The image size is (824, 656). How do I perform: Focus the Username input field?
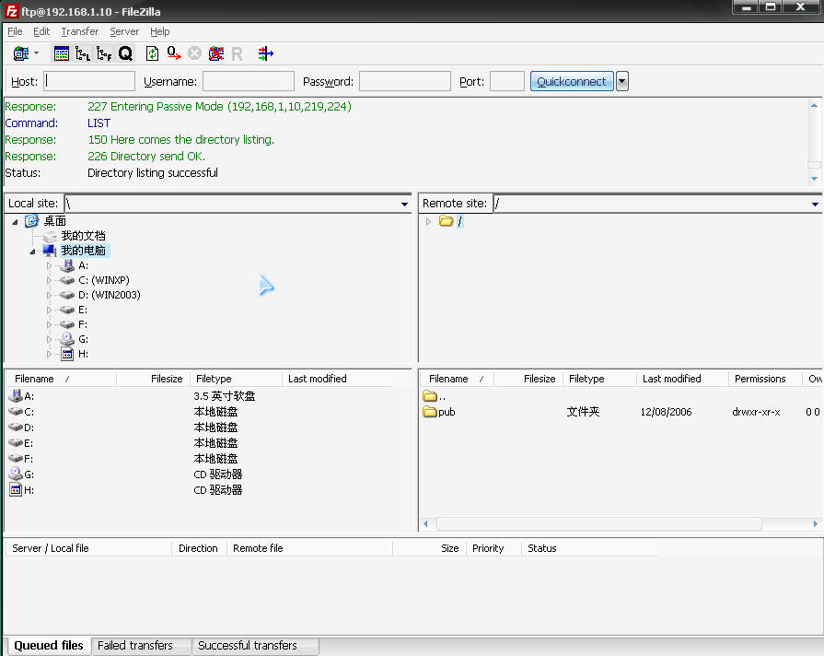[249, 82]
